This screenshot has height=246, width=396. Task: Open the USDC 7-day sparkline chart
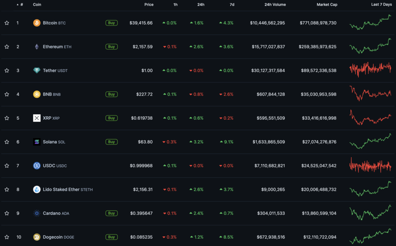pyautogui.click(x=370, y=166)
